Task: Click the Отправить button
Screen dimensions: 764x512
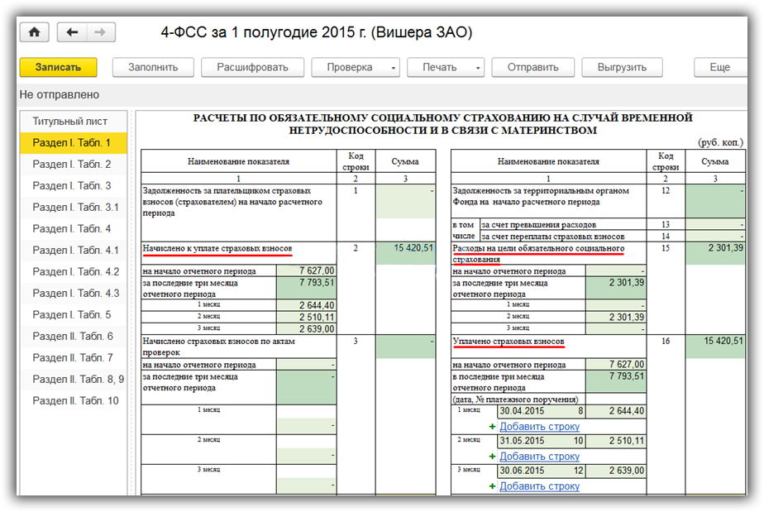Action: 532,68
